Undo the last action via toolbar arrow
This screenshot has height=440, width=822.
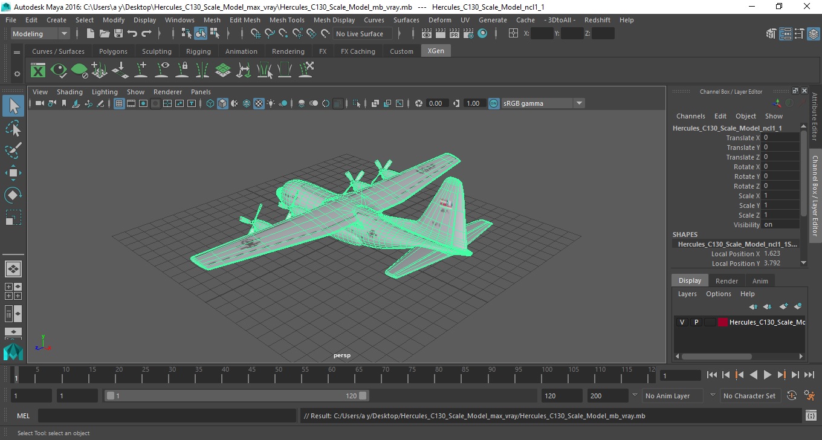(x=132, y=34)
